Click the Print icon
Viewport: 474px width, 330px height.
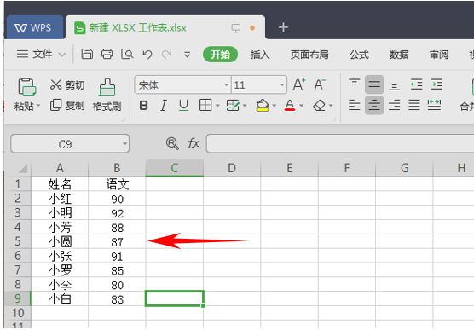tap(107, 54)
